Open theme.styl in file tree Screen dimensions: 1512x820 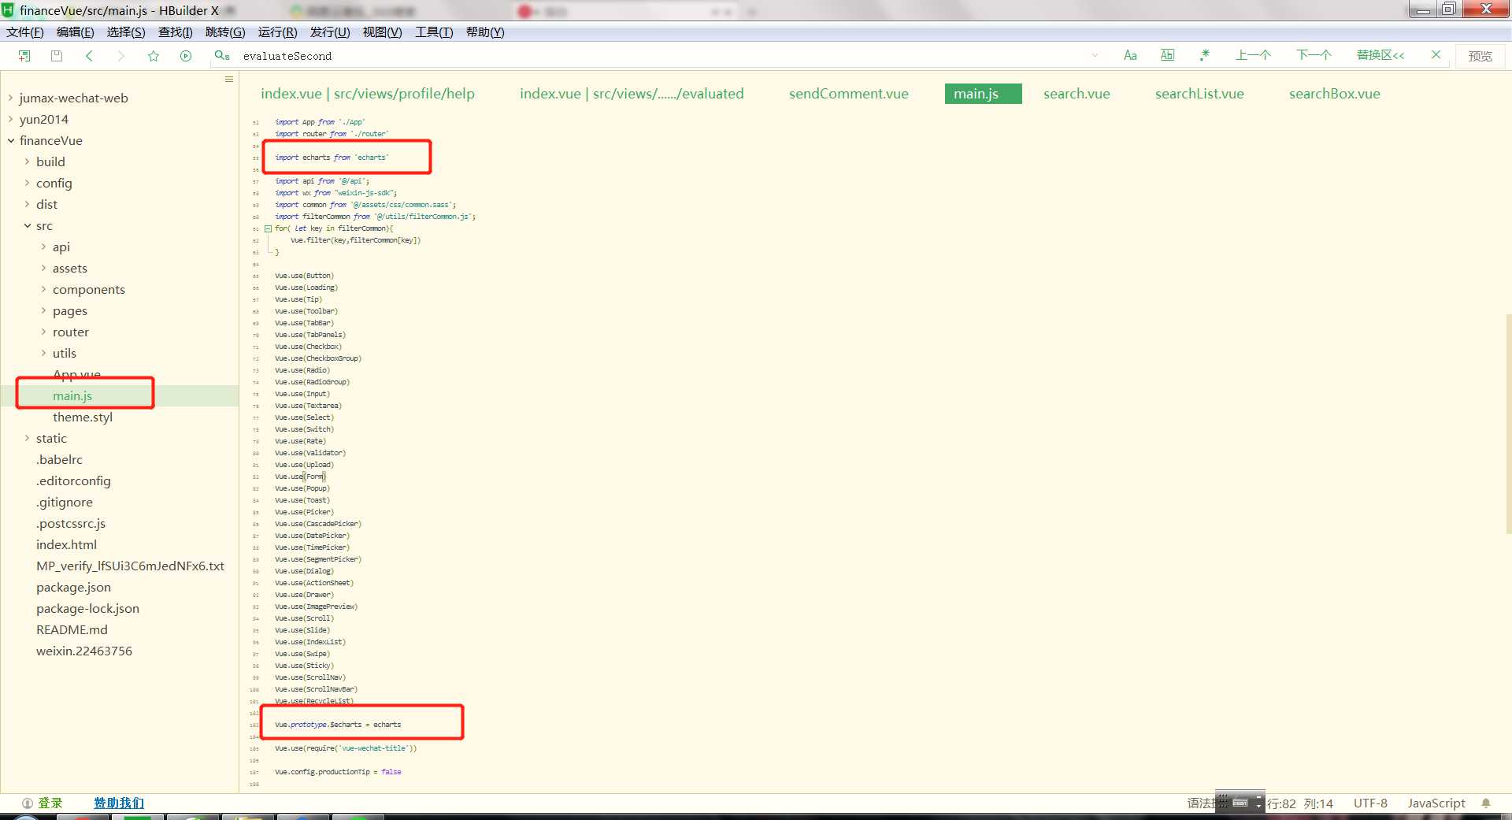click(x=83, y=417)
